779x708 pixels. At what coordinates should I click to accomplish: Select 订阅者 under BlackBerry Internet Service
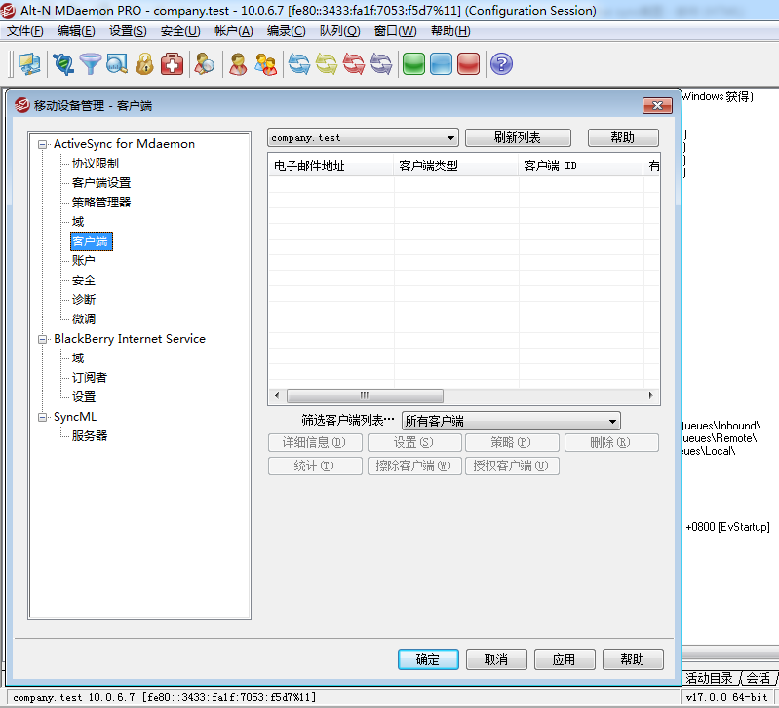point(90,378)
